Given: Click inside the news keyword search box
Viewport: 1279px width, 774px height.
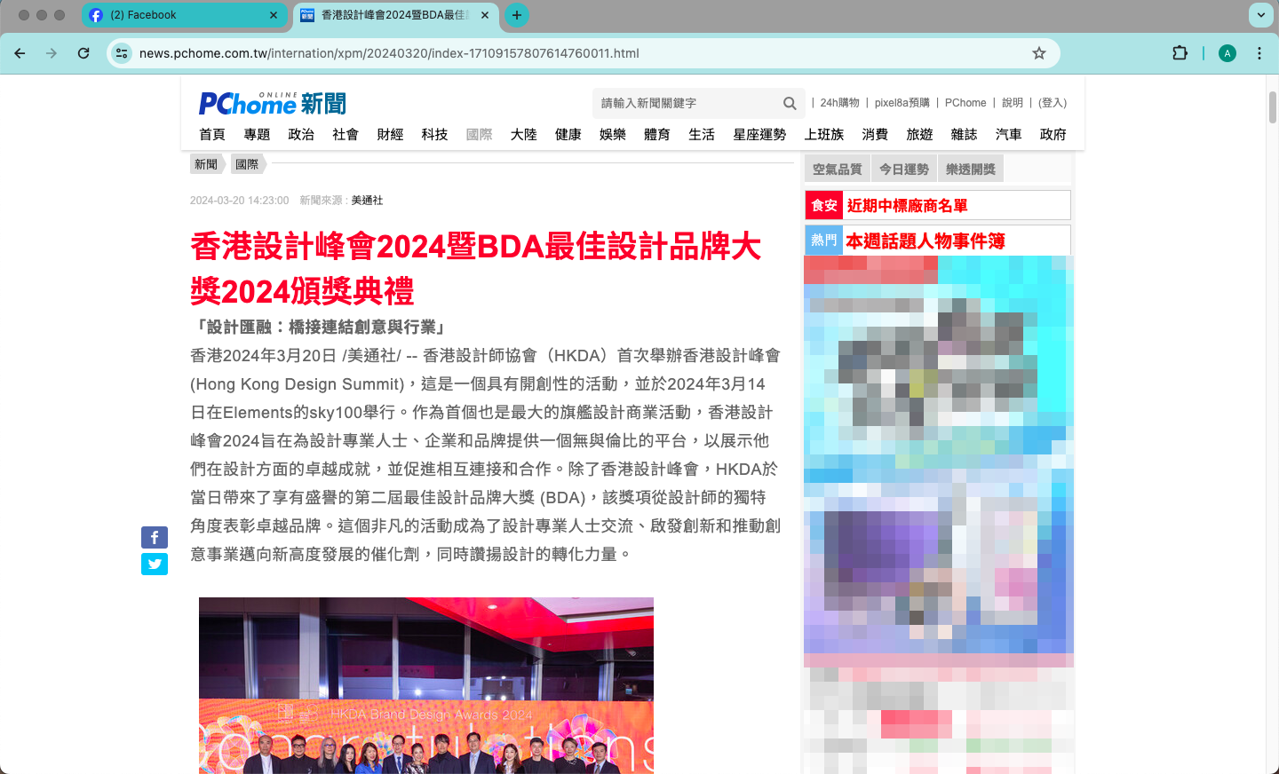Looking at the screenshot, I should (693, 103).
